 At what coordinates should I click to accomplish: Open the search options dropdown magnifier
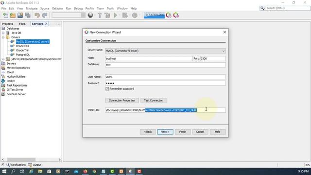coord(263,8)
